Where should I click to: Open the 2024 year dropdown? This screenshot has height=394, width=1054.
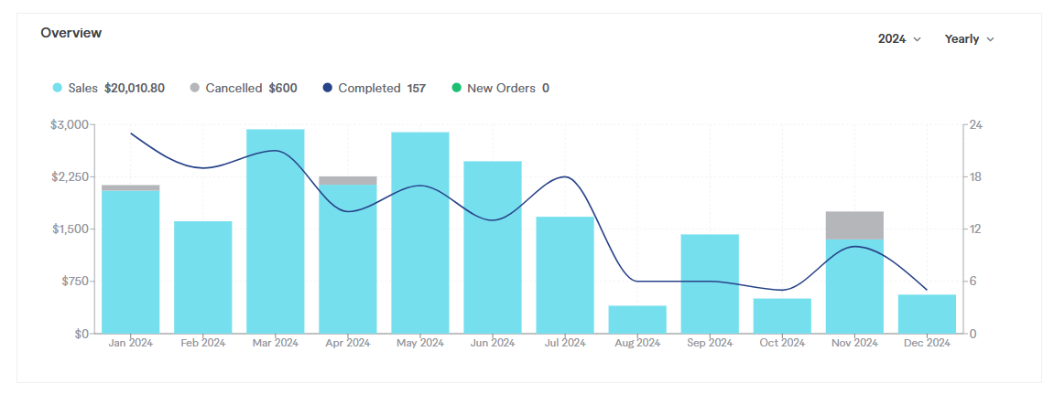pyautogui.click(x=898, y=39)
